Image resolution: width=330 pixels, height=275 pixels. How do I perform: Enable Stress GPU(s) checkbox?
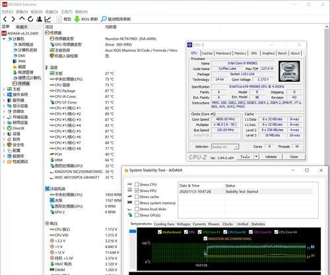pyautogui.click(x=137, y=215)
